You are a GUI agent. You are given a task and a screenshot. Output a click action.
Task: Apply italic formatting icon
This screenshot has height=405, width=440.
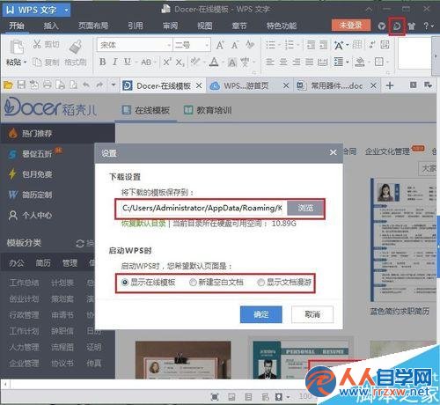pyautogui.click(x=114, y=62)
